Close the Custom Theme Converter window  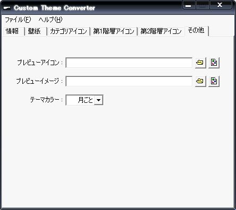[220, 5]
